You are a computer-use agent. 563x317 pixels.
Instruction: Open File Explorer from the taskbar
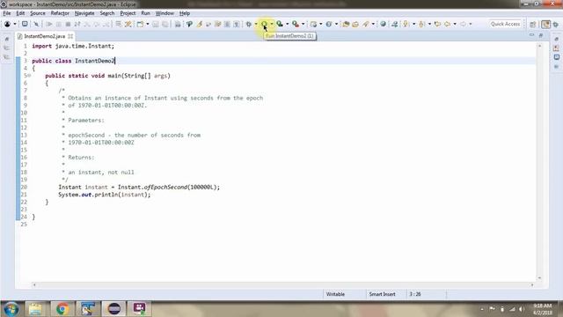35,309
